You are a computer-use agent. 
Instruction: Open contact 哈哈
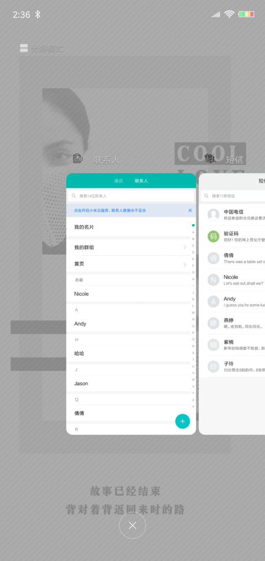[129, 353]
